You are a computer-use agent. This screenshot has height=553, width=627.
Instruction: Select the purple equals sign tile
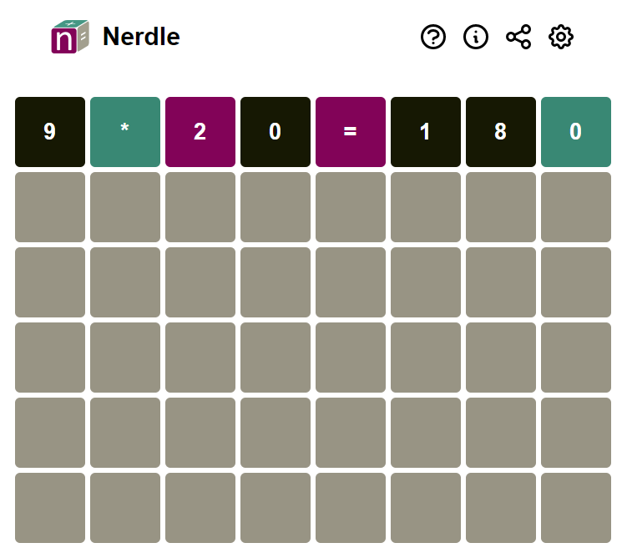[351, 132]
